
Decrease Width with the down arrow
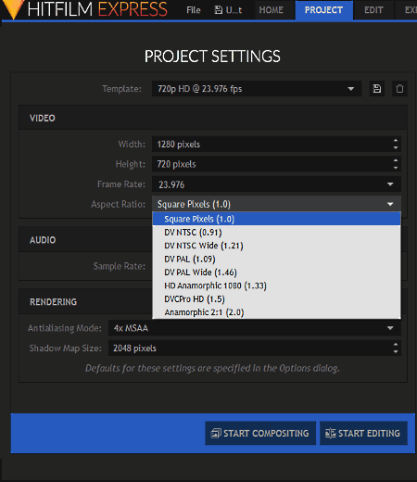tap(396, 147)
